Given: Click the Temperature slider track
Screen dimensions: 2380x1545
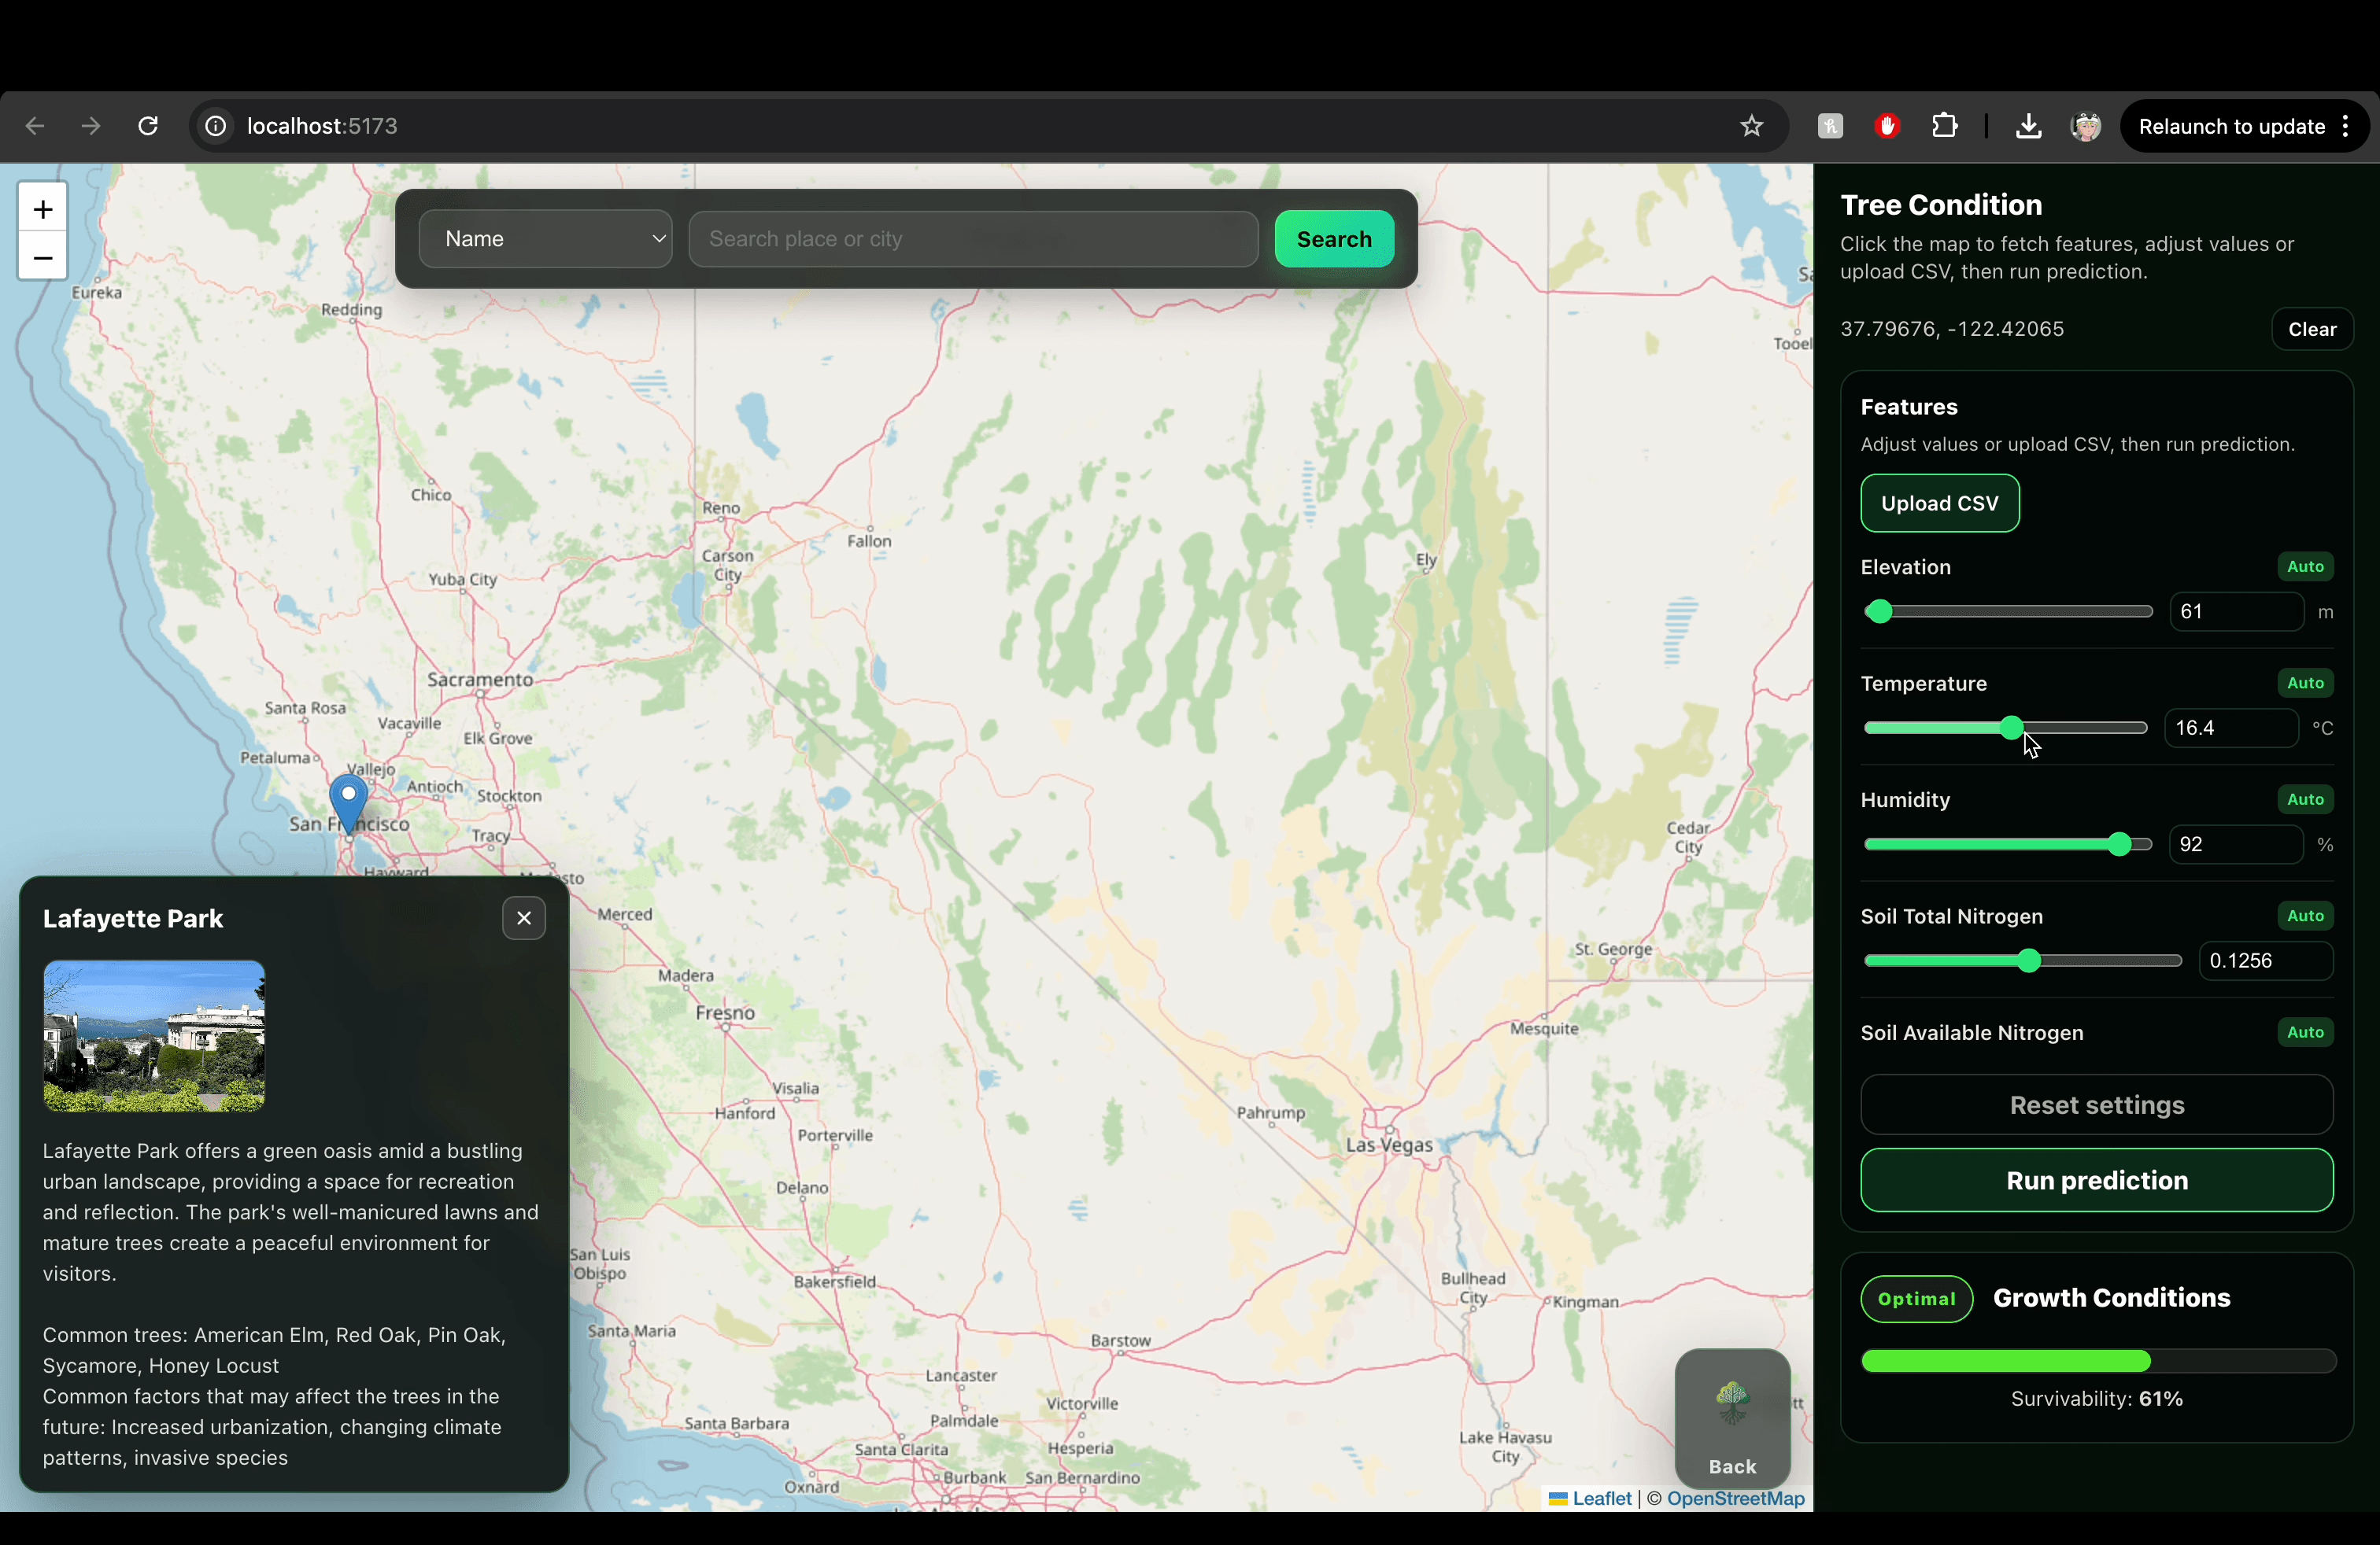Looking at the screenshot, I should click(2005, 728).
